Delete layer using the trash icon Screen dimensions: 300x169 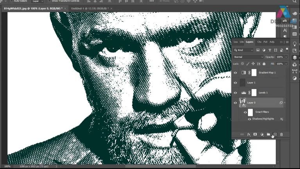click(x=281, y=135)
